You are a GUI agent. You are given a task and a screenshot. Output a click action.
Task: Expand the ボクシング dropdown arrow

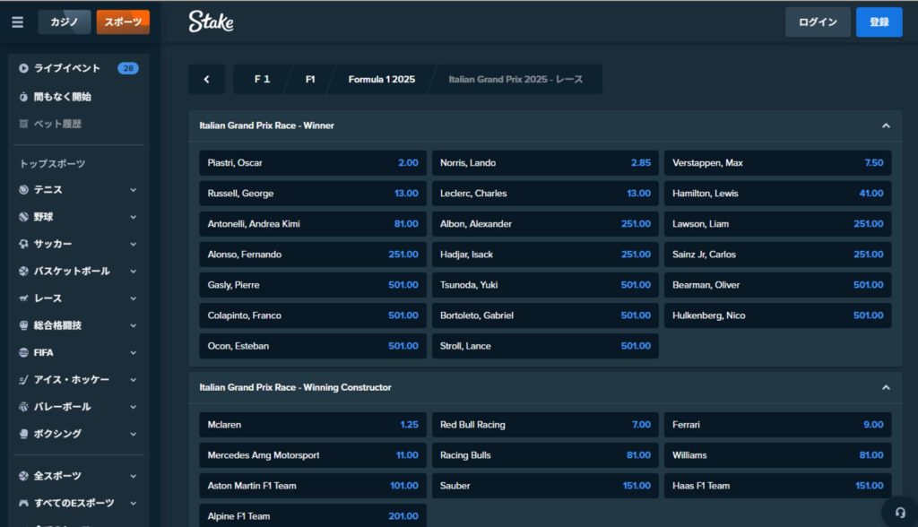pyautogui.click(x=133, y=434)
